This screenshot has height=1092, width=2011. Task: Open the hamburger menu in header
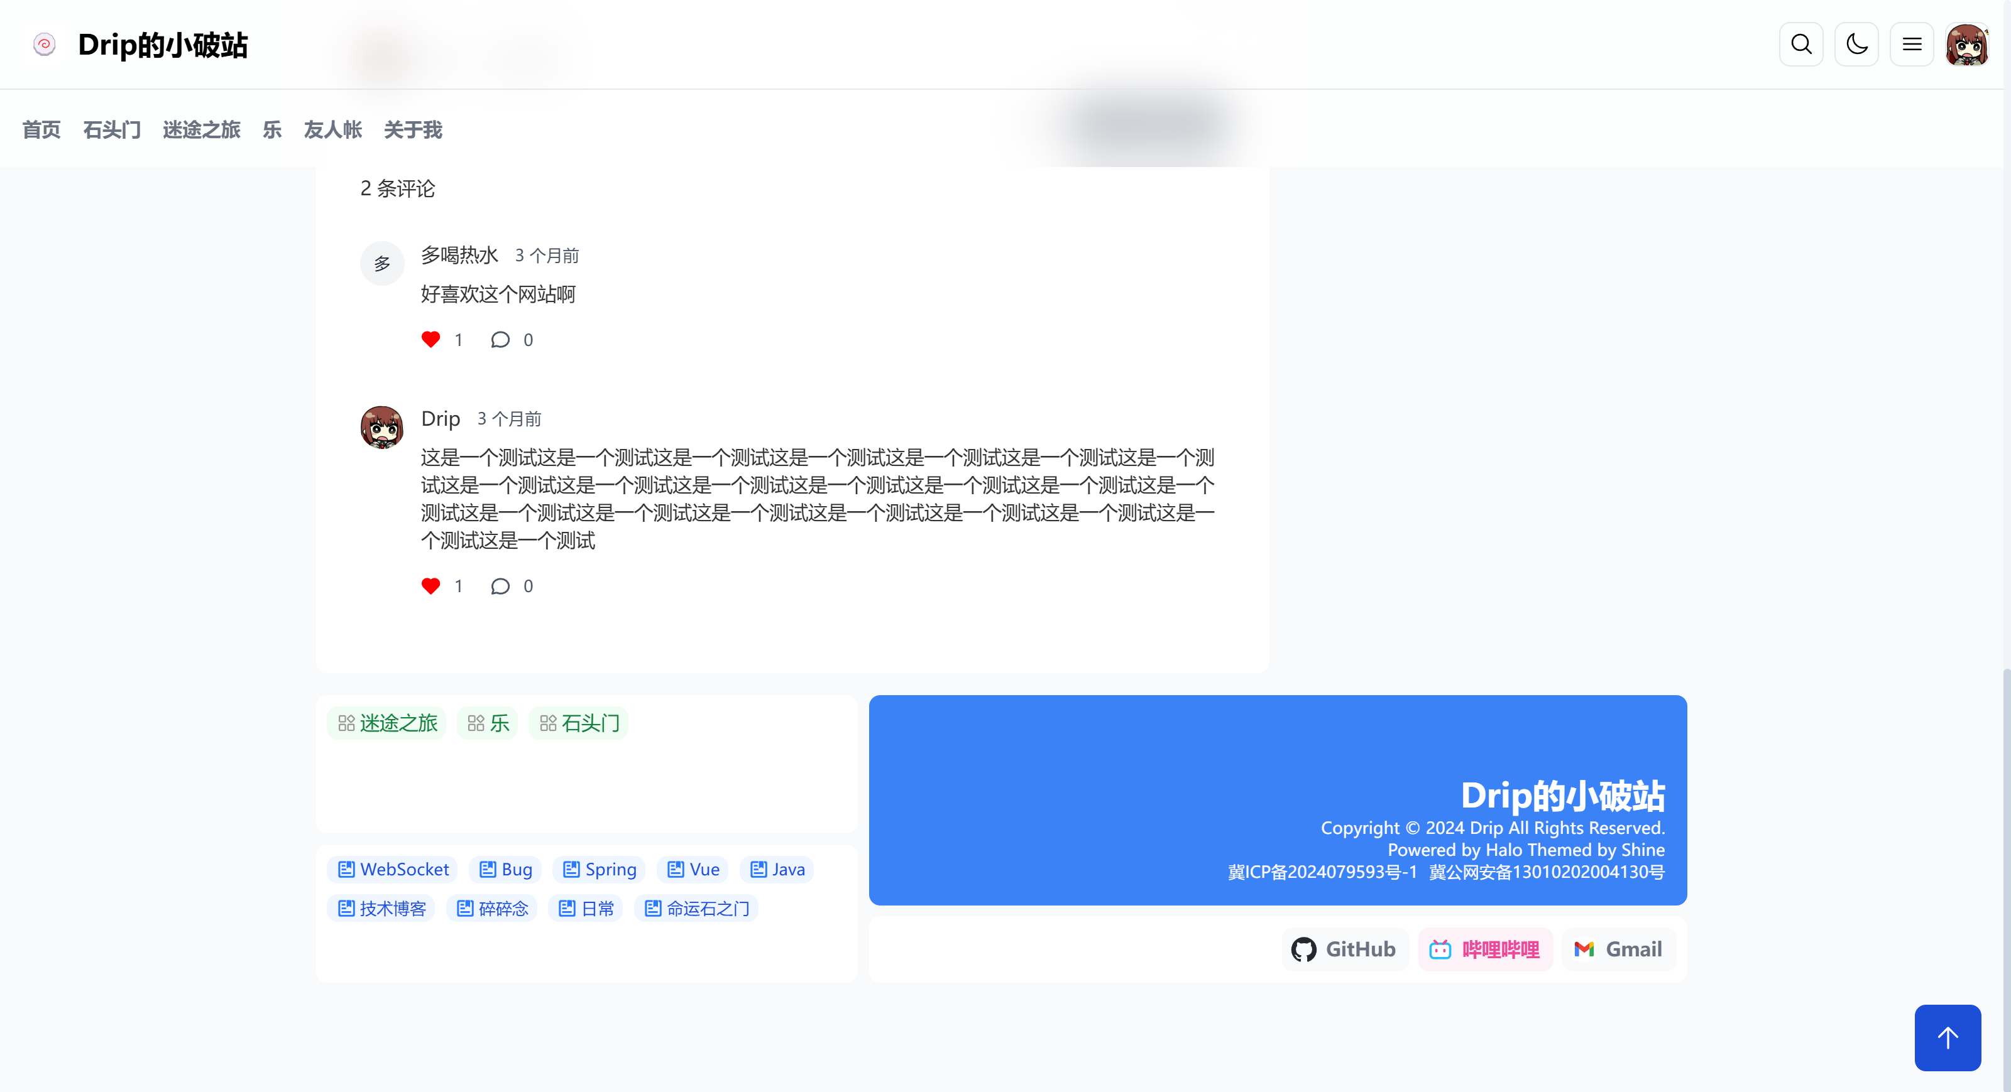tap(1912, 45)
